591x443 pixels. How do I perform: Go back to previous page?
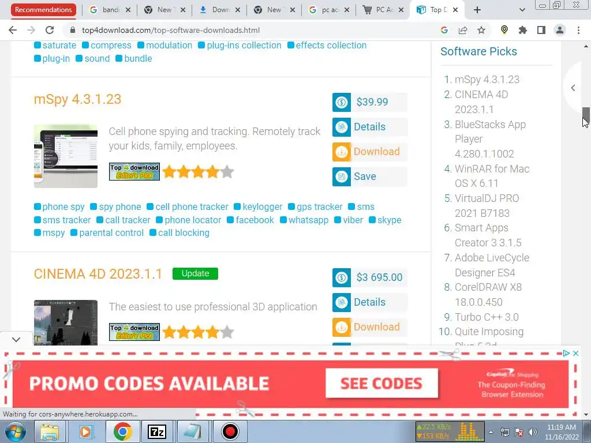pyautogui.click(x=13, y=30)
